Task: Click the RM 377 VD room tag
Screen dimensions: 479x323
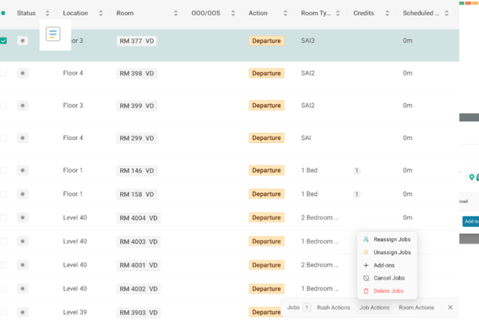Action: coord(137,41)
